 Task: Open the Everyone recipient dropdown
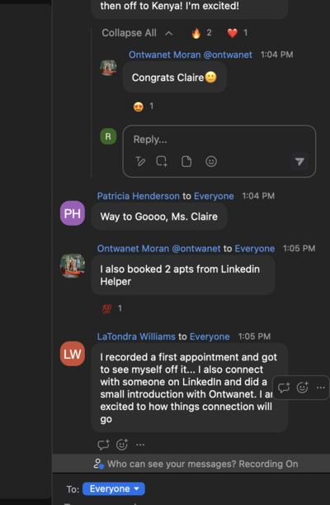coord(114,488)
